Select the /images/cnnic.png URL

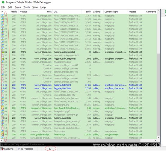62,62
